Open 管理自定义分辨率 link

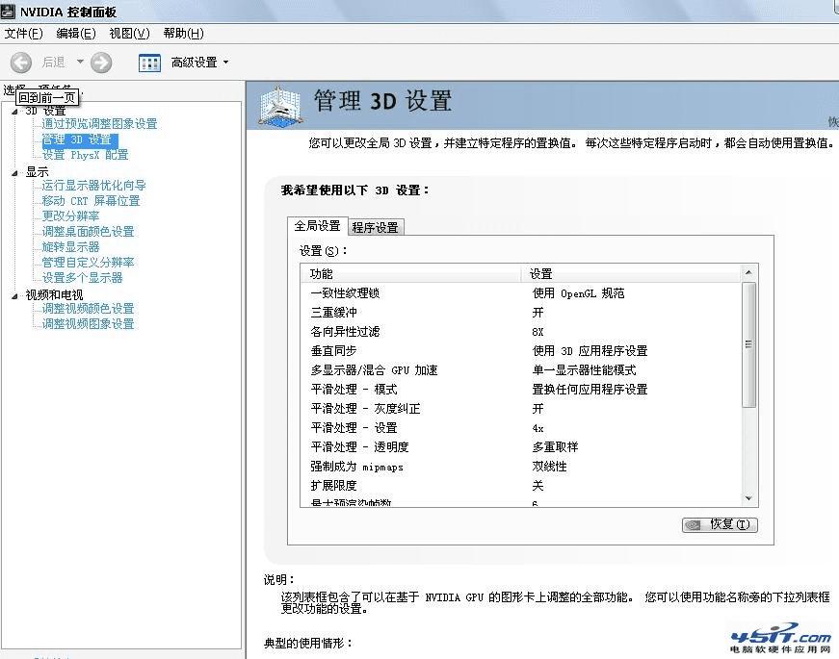(88, 263)
